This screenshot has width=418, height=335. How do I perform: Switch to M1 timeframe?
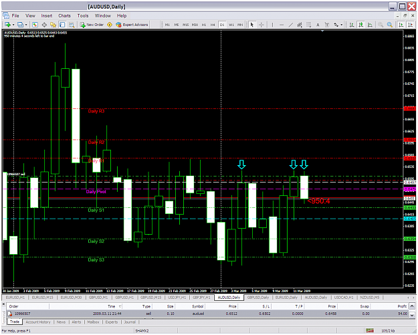click(167, 25)
